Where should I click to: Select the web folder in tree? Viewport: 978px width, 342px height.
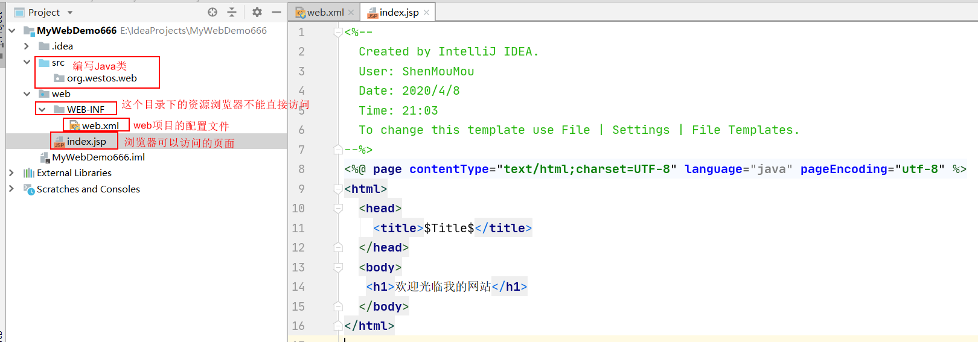pos(61,93)
